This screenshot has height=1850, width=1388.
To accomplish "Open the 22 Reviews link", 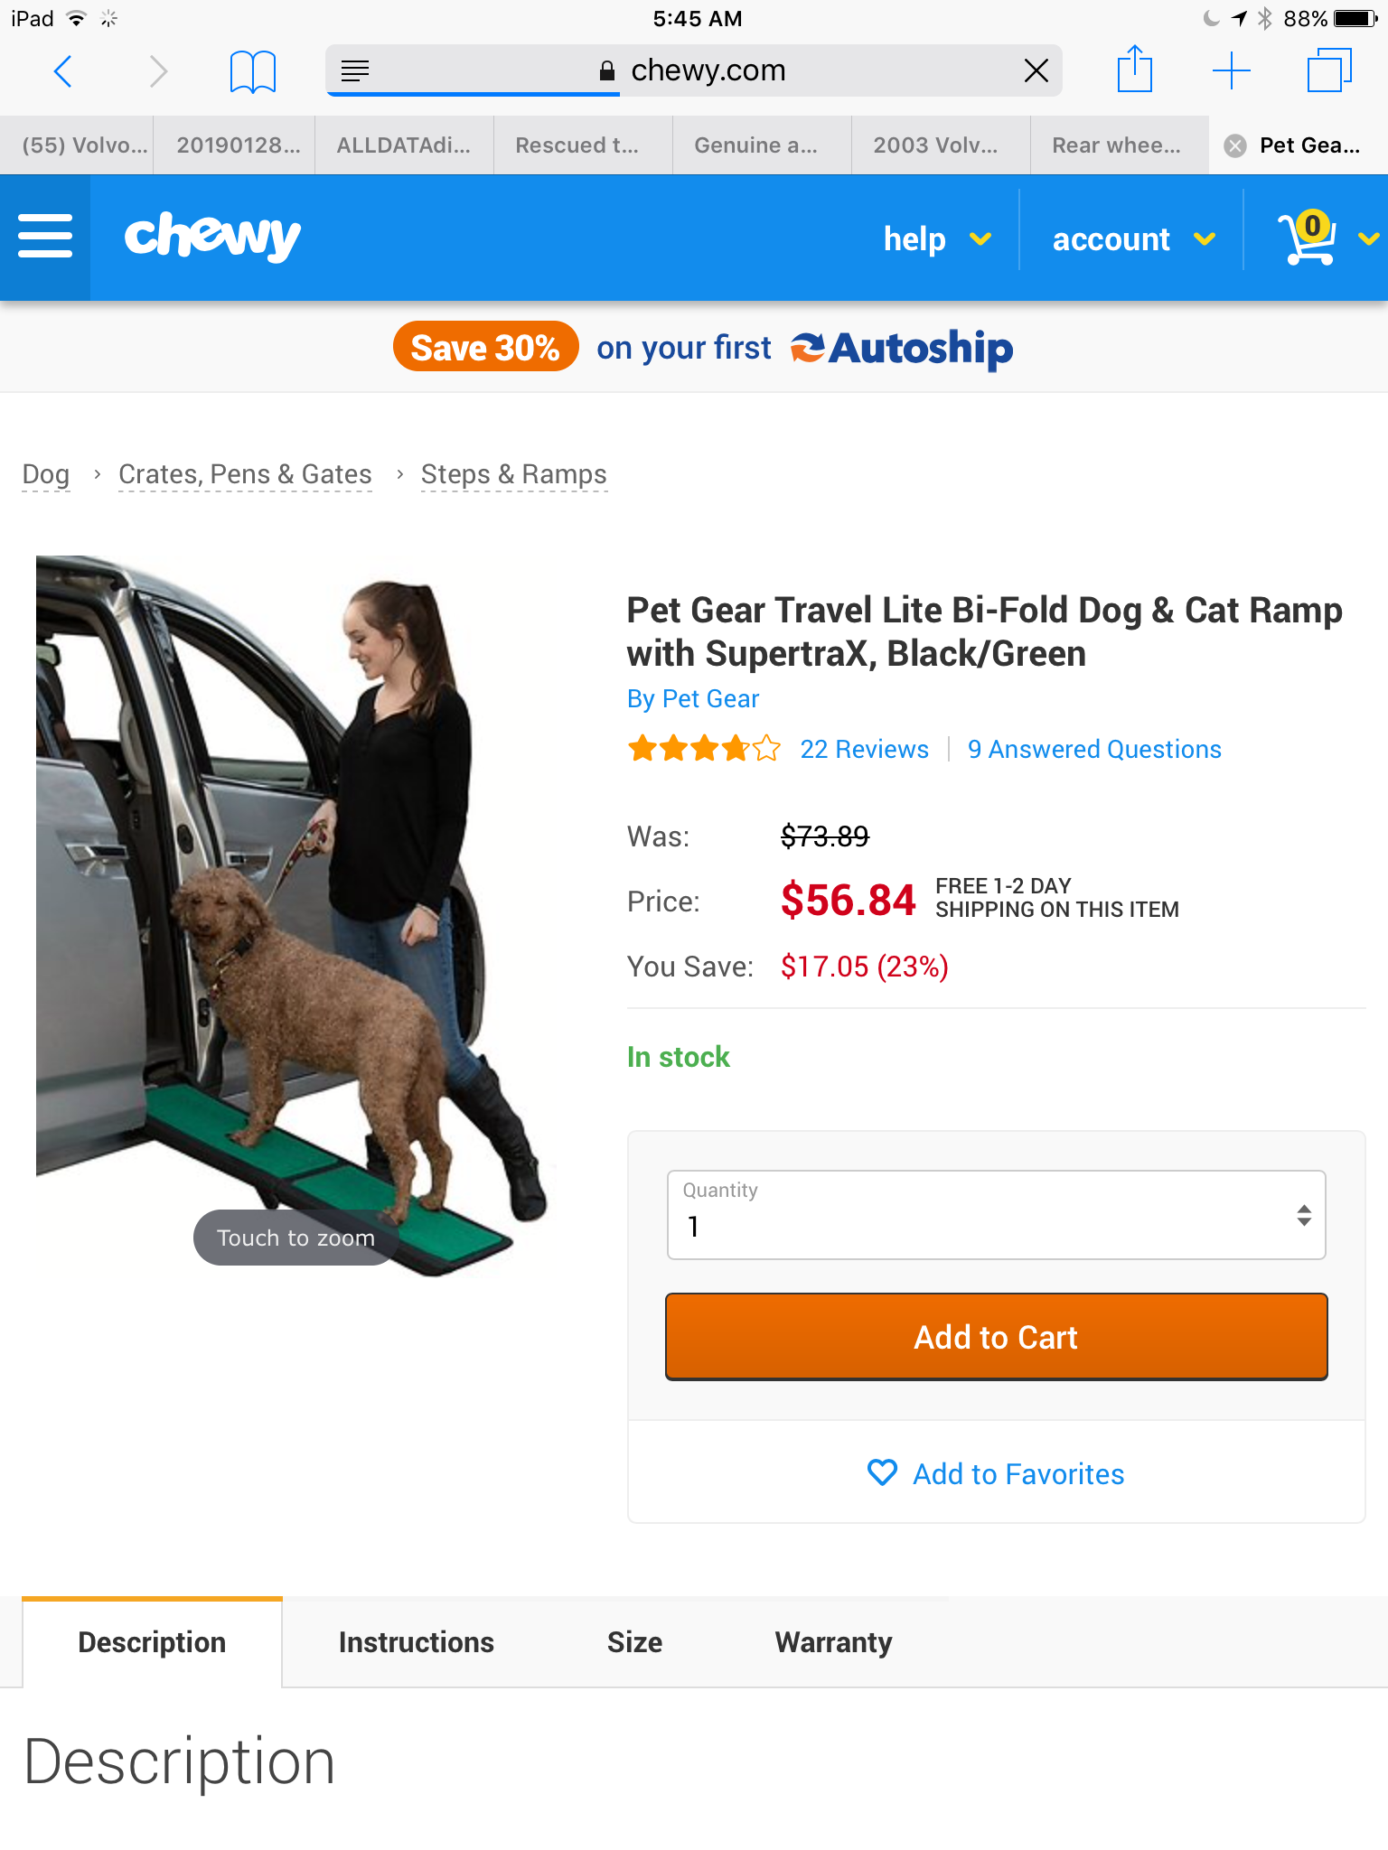I will [864, 749].
